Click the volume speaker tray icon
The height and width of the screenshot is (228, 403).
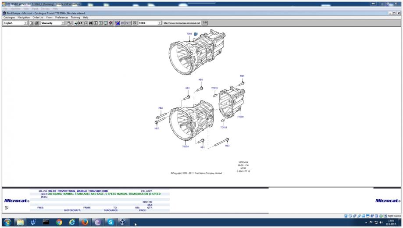click(x=381, y=222)
